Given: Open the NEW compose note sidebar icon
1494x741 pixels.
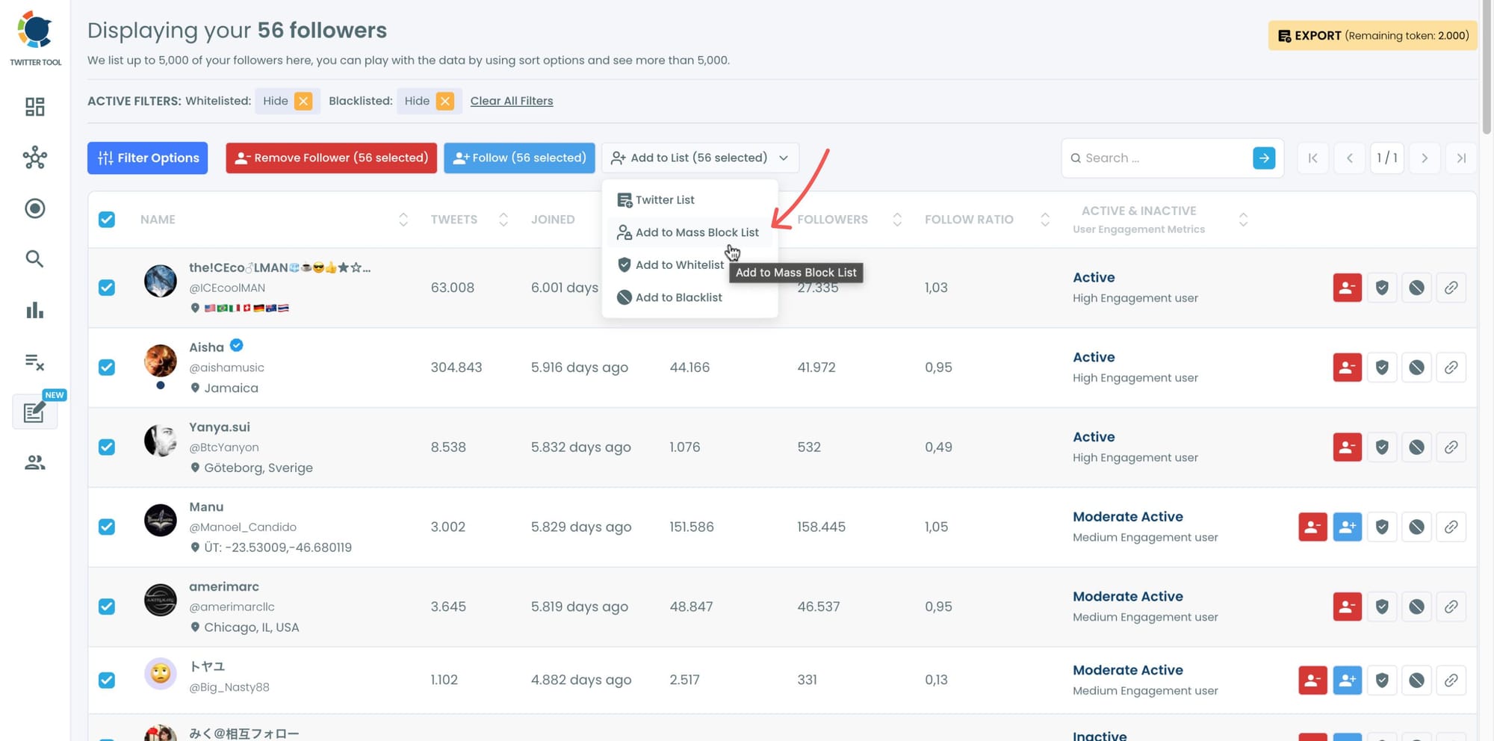Looking at the screenshot, I should (x=34, y=412).
